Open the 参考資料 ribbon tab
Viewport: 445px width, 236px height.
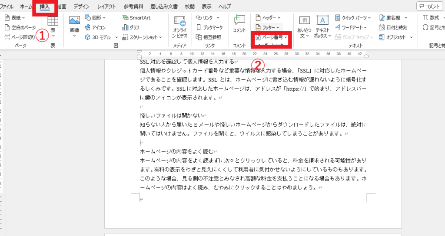coord(133,6)
